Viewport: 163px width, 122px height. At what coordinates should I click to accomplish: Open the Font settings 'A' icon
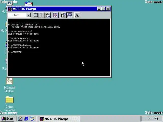[x=77, y=15]
